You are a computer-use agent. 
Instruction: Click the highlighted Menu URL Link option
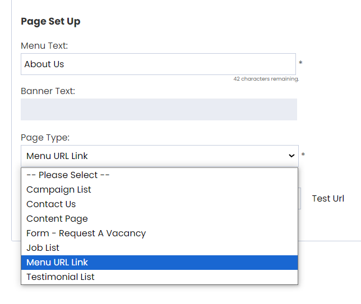click(159, 263)
